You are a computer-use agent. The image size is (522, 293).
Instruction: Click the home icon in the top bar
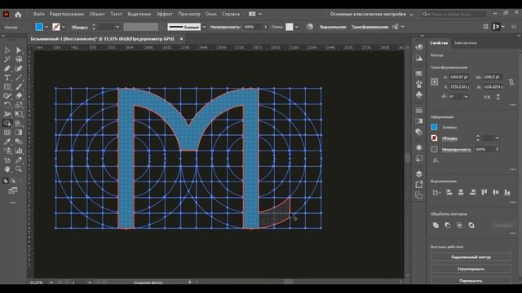coord(18,15)
